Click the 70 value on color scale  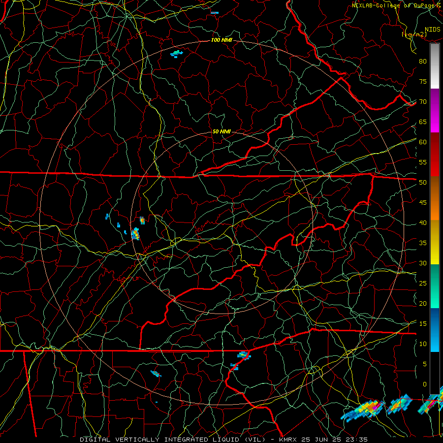(x=423, y=102)
